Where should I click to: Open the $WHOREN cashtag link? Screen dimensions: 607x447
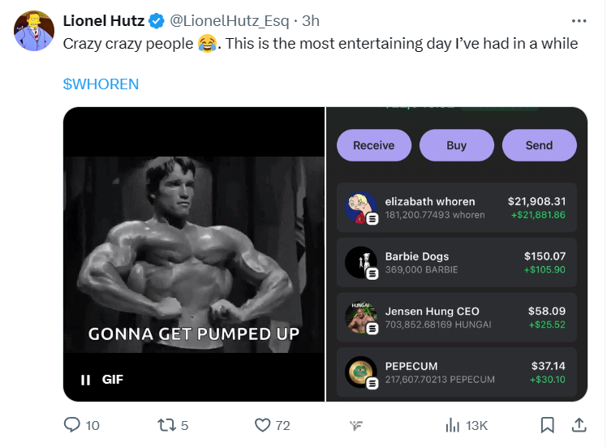pyautogui.click(x=101, y=84)
